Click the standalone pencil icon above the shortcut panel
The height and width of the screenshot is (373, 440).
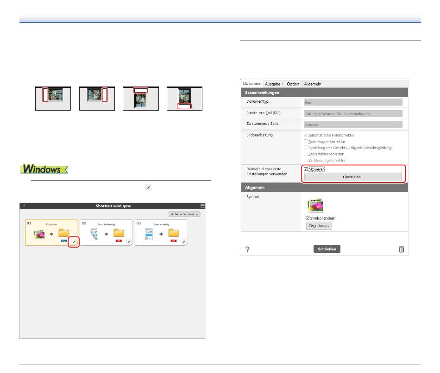[x=149, y=187]
